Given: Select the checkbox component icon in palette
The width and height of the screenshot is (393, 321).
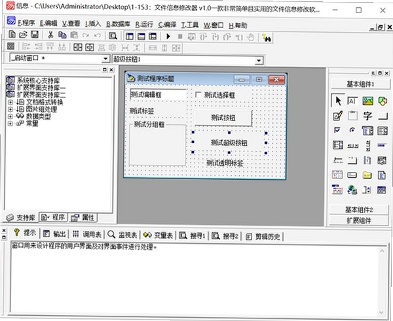Looking at the screenshot, I should pyautogui.click(x=337, y=130).
